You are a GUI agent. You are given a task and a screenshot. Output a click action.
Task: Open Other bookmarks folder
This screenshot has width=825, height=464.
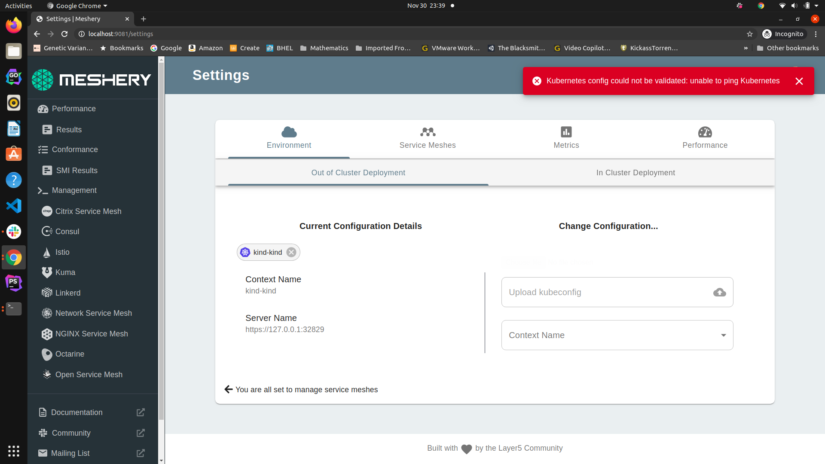coord(788,48)
